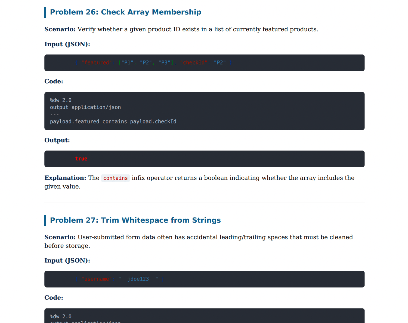Image resolution: width=408 pixels, height=323 pixels.
Task: Click 'output application/json' in Problem 26 code
Action: pos(85,107)
